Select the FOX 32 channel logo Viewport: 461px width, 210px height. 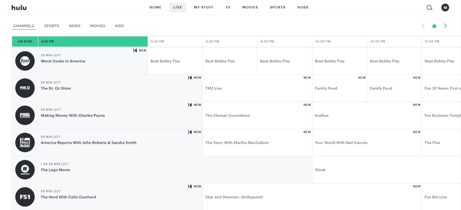(x=25, y=88)
